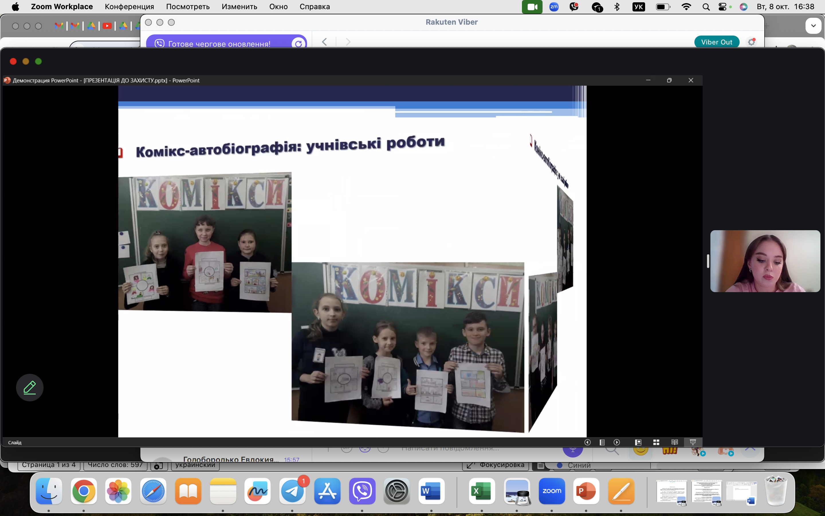Open Control Center from menu bar
This screenshot has height=516, width=825.
coord(722,7)
